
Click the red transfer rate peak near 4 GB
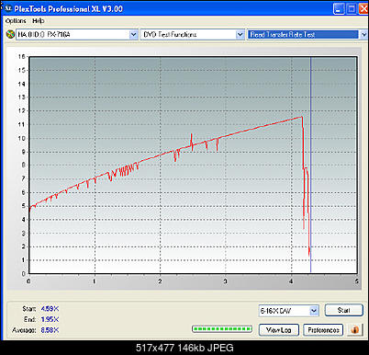[x=301, y=117]
